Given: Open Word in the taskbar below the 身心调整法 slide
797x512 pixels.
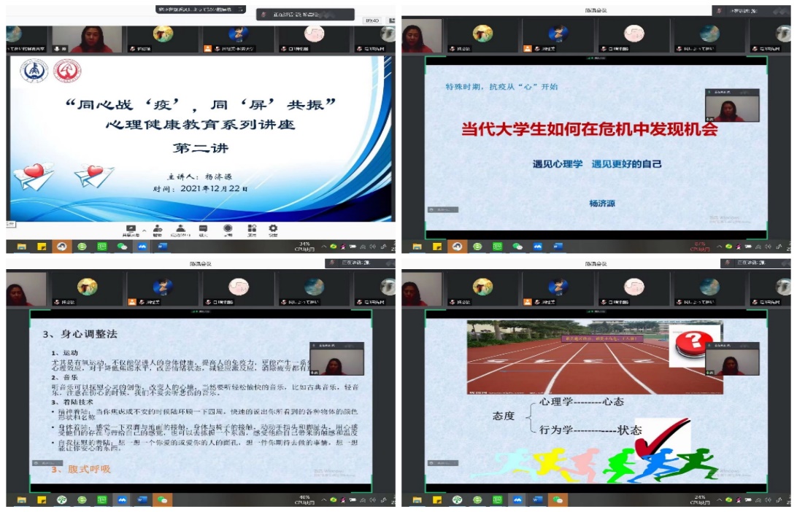Looking at the screenshot, I should pos(142,500).
